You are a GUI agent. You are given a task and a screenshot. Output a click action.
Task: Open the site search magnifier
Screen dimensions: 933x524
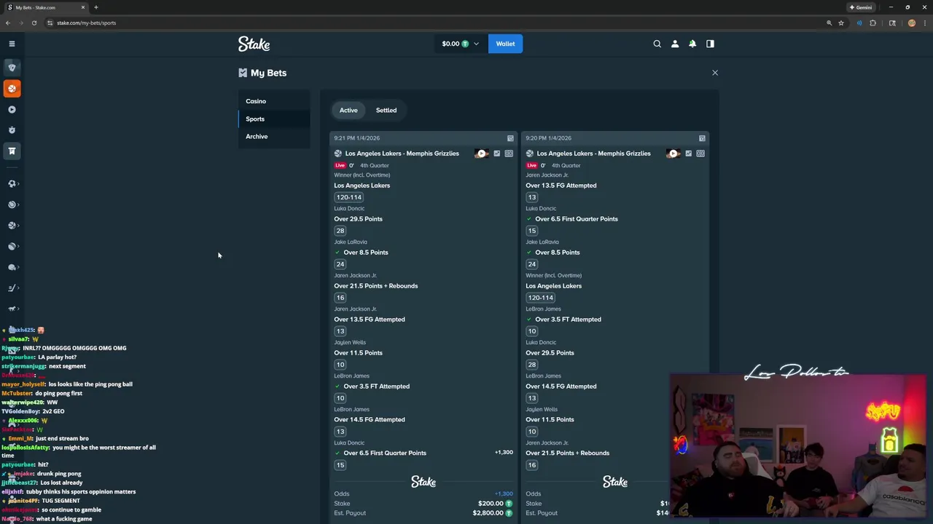657,44
